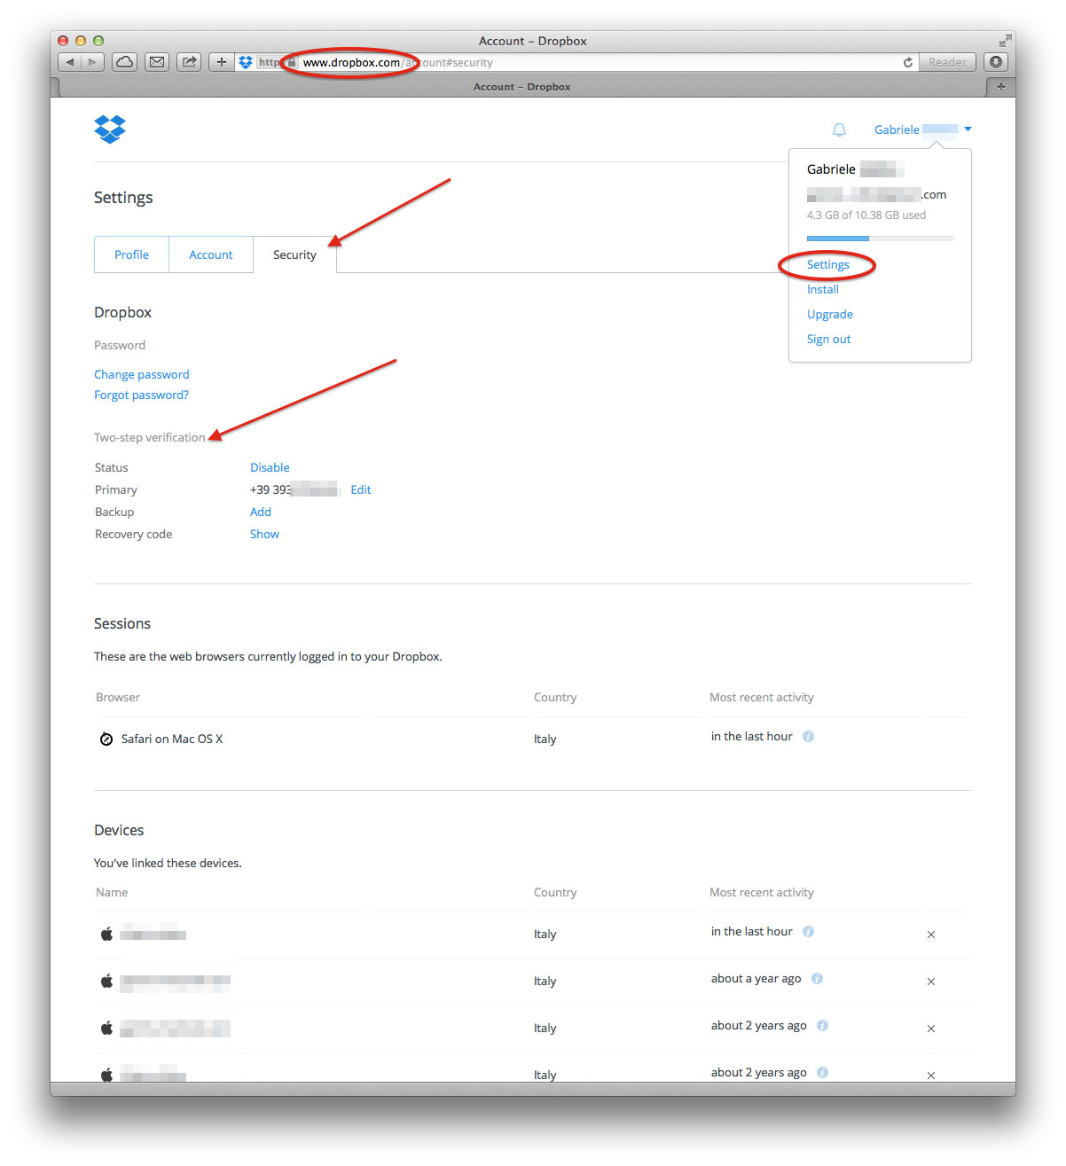Click the 'Change password' link
This screenshot has height=1166, width=1066.
point(142,374)
